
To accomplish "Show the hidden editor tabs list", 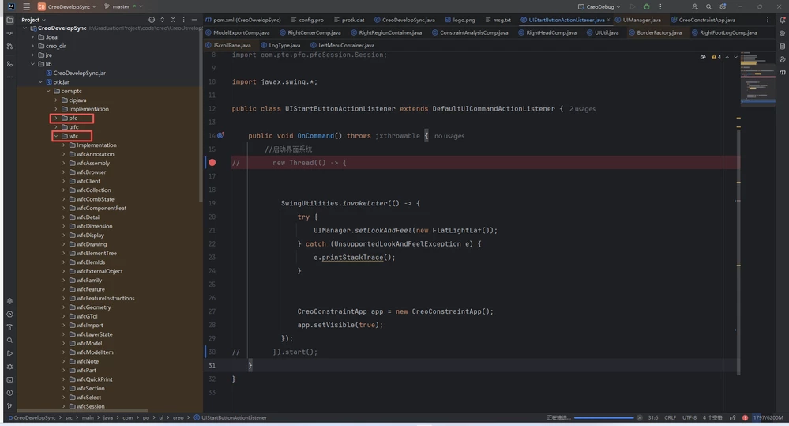I will (768, 20).
